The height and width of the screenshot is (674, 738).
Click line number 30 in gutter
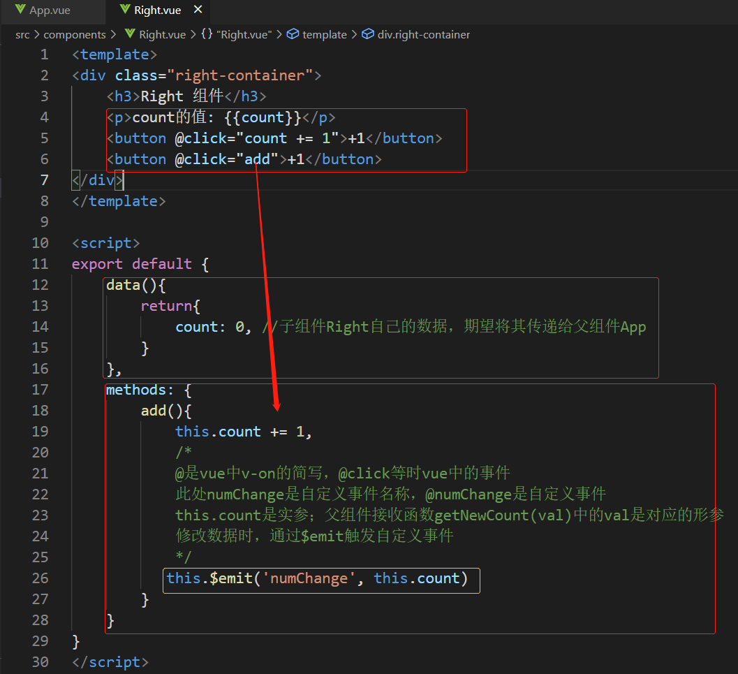(x=40, y=661)
